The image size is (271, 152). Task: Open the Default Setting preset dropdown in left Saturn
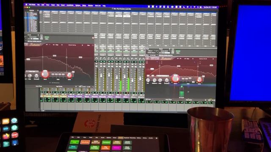[72, 45]
